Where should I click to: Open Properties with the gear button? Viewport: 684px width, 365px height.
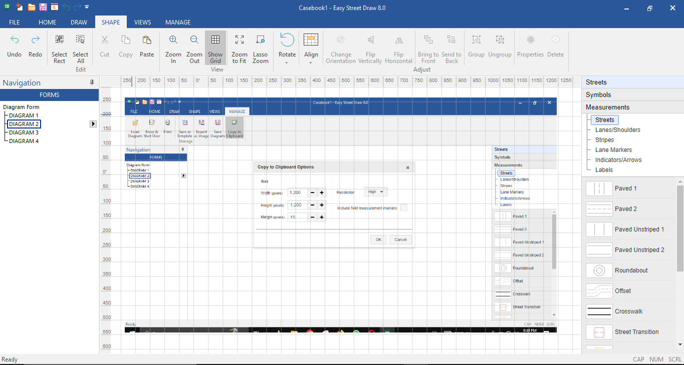[x=531, y=46]
